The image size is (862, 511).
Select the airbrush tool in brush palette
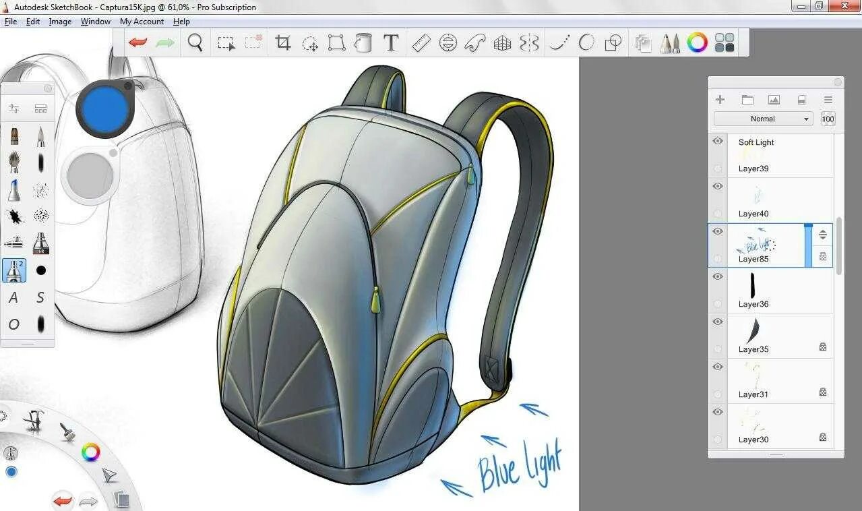[x=14, y=243]
